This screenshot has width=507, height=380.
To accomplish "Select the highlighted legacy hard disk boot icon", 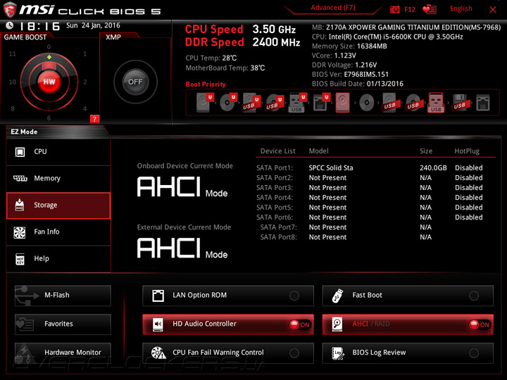I will (x=342, y=103).
